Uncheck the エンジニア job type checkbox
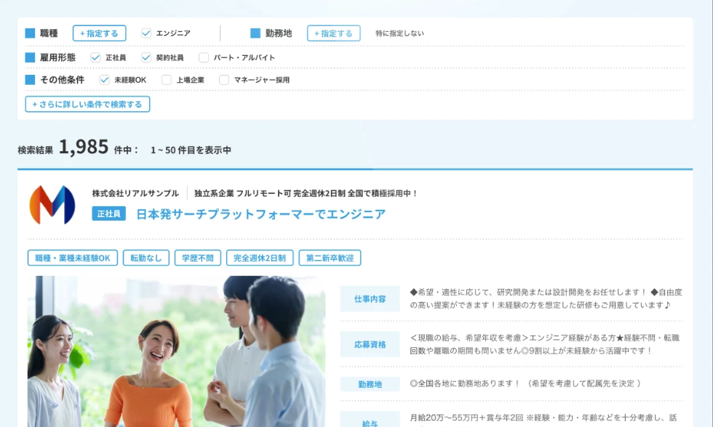Image resolution: width=713 pixels, height=427 pixels. pos(146,33)
